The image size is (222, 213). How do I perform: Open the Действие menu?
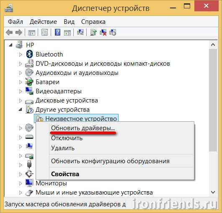[43, 22]
